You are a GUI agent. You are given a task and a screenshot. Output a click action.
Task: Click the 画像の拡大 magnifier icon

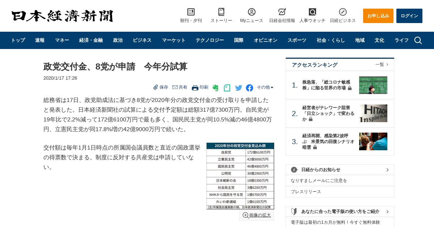246,215
